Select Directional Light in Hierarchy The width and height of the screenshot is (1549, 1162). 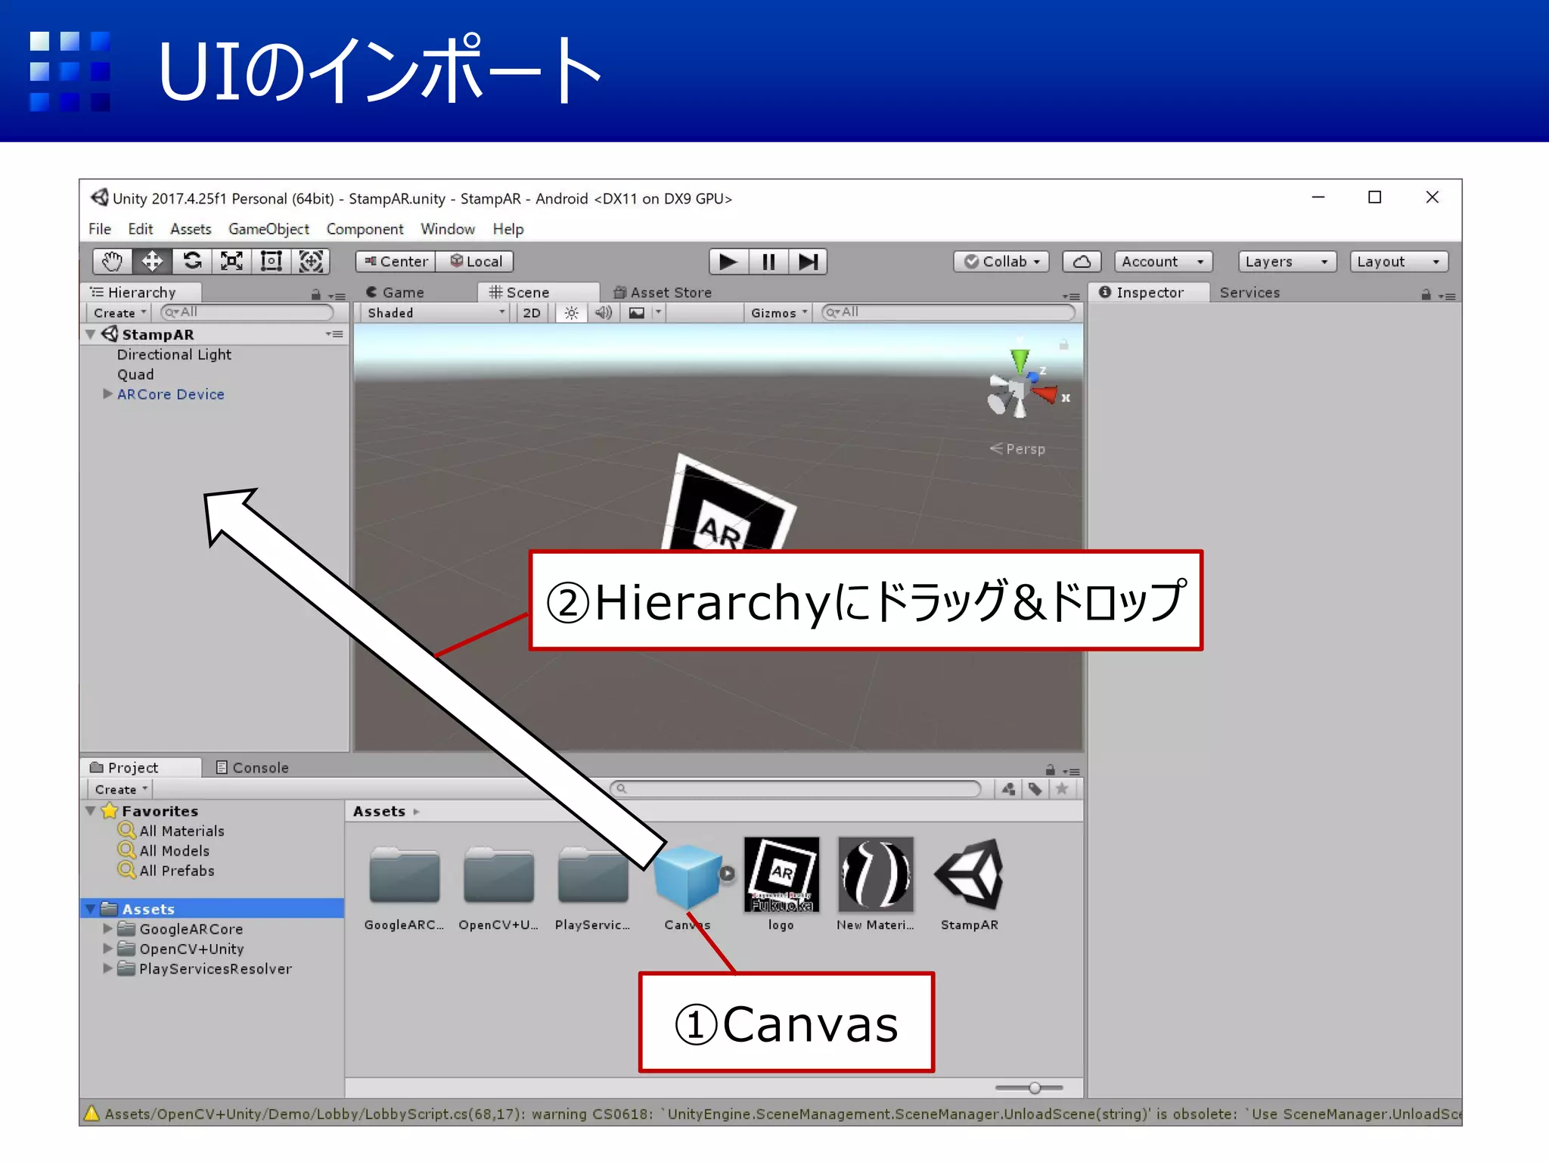point(174,354)
